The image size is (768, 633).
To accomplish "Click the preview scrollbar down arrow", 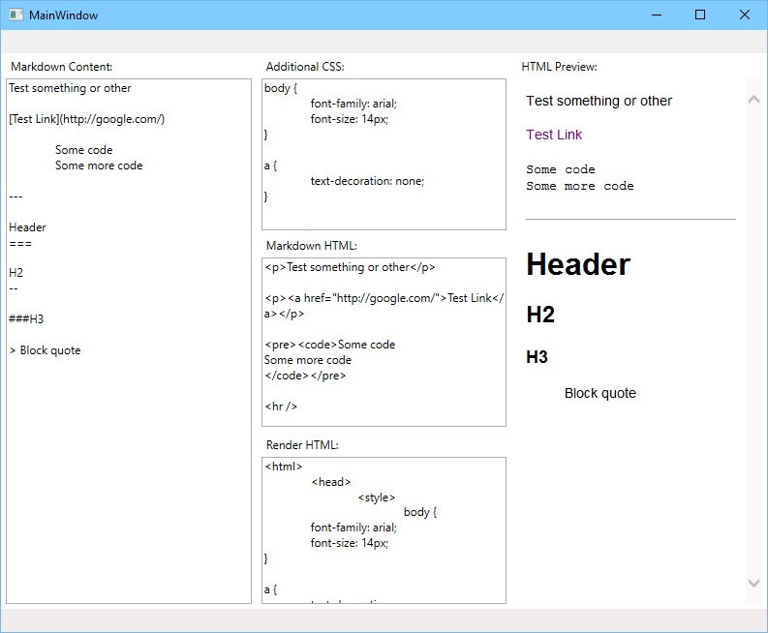I will click(753, 583).
